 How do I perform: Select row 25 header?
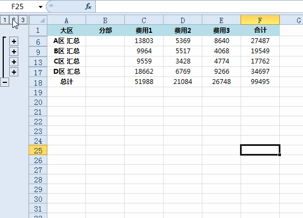[x=38, y=150]
